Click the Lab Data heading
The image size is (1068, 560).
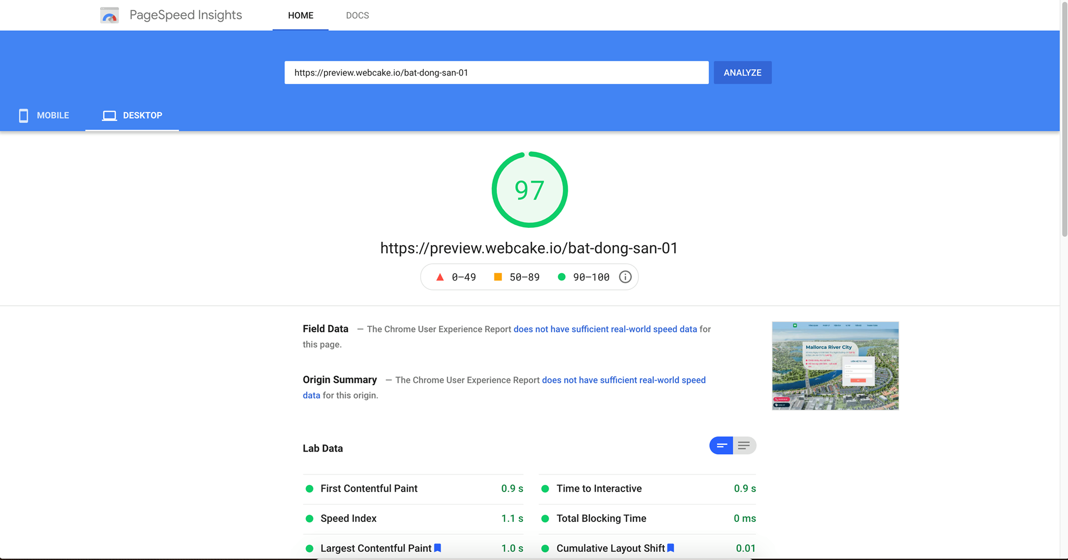[x=323, y=448]
